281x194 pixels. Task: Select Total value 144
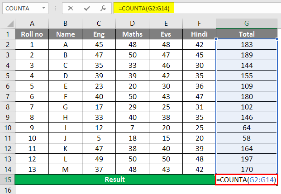(247, 65)
